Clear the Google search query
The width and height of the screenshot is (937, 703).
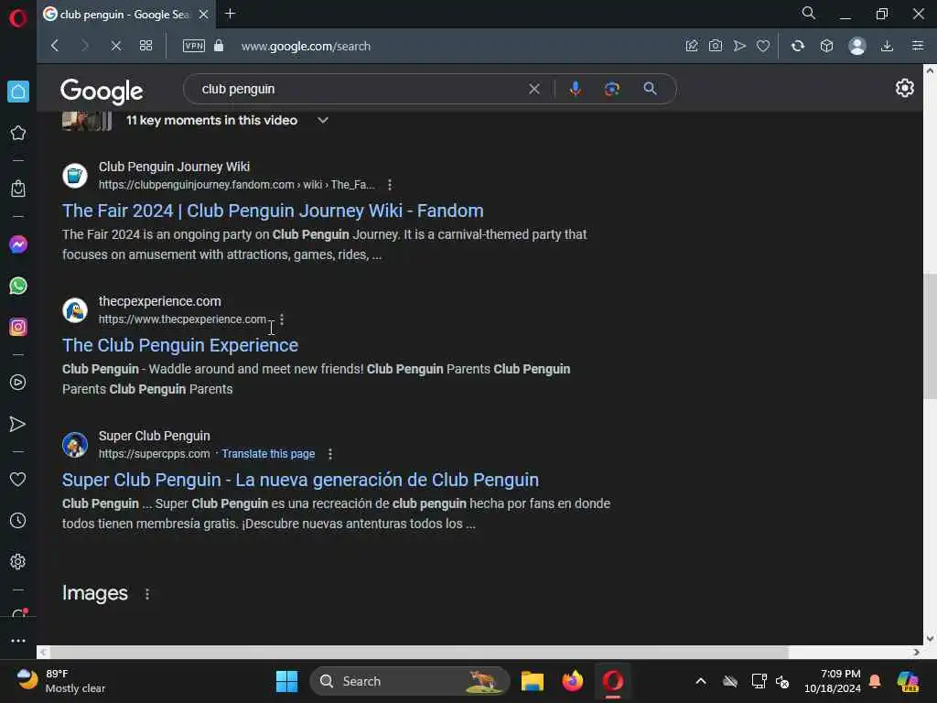point(534,89)
